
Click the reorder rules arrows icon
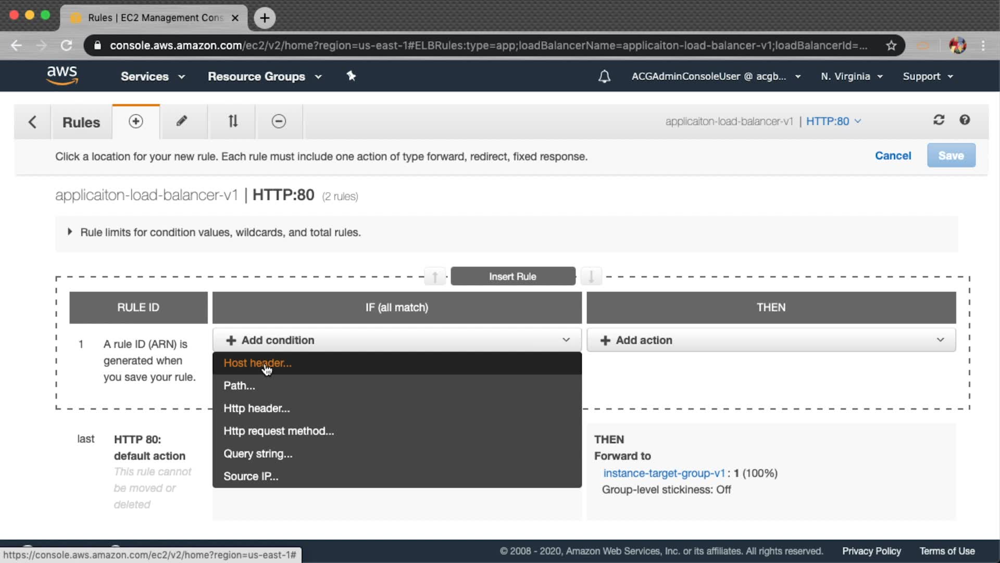pyautogui.click(x=233, y=121)
